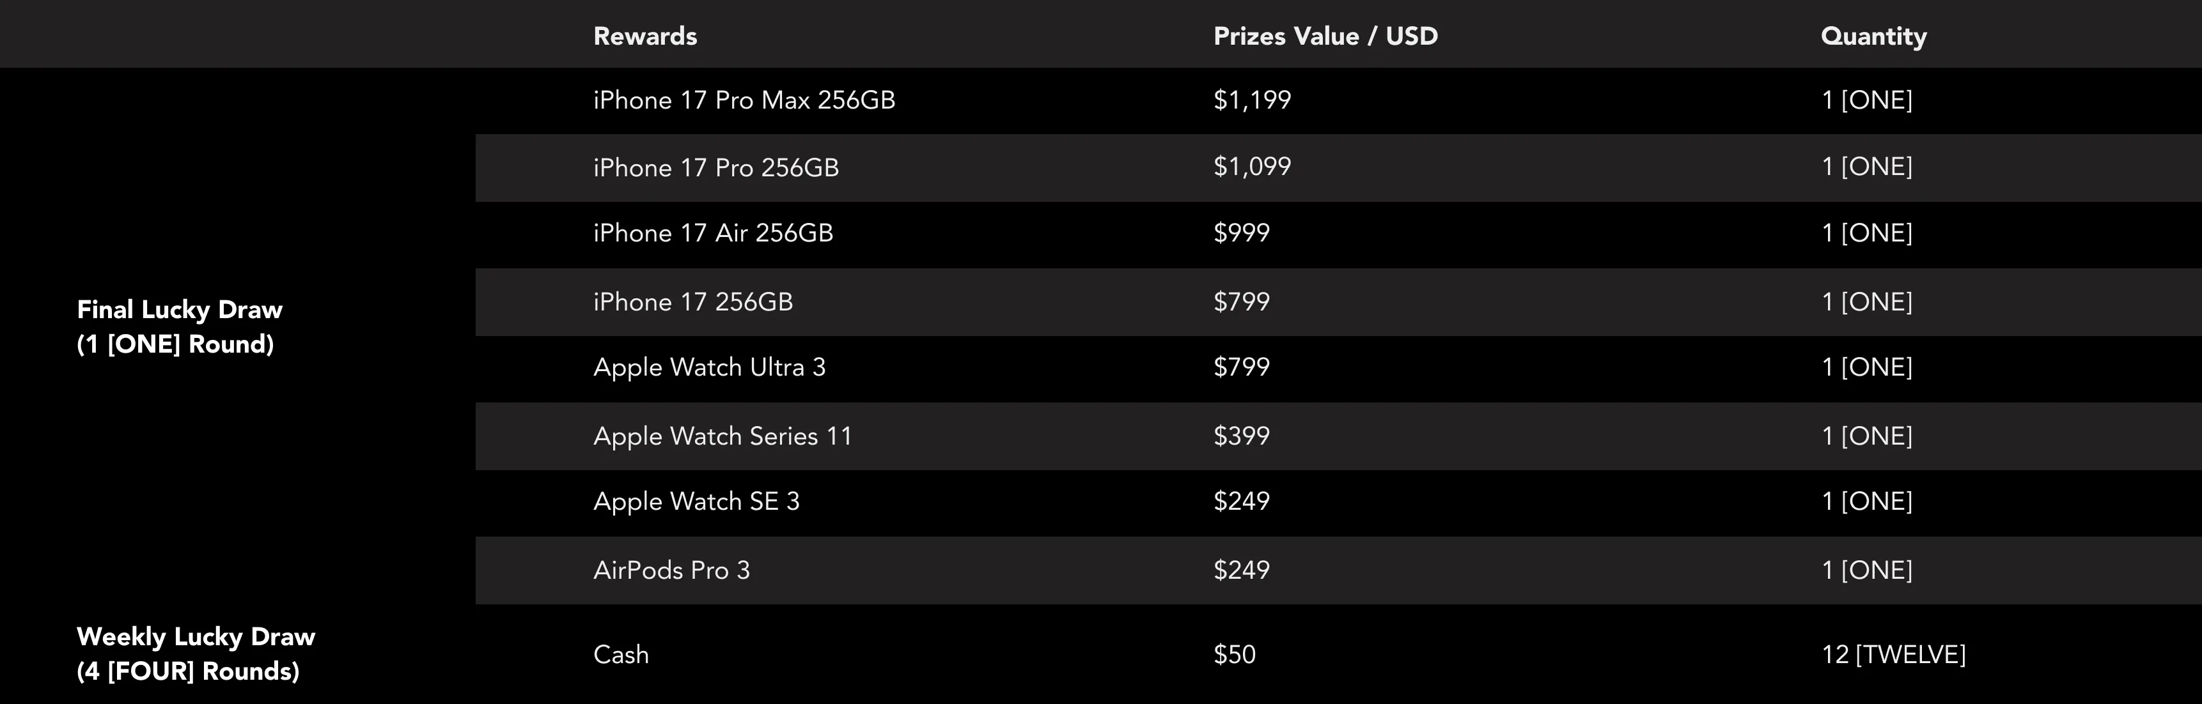
Task: Select the AirPods Pro 3 row
Action: coord(671,570)
